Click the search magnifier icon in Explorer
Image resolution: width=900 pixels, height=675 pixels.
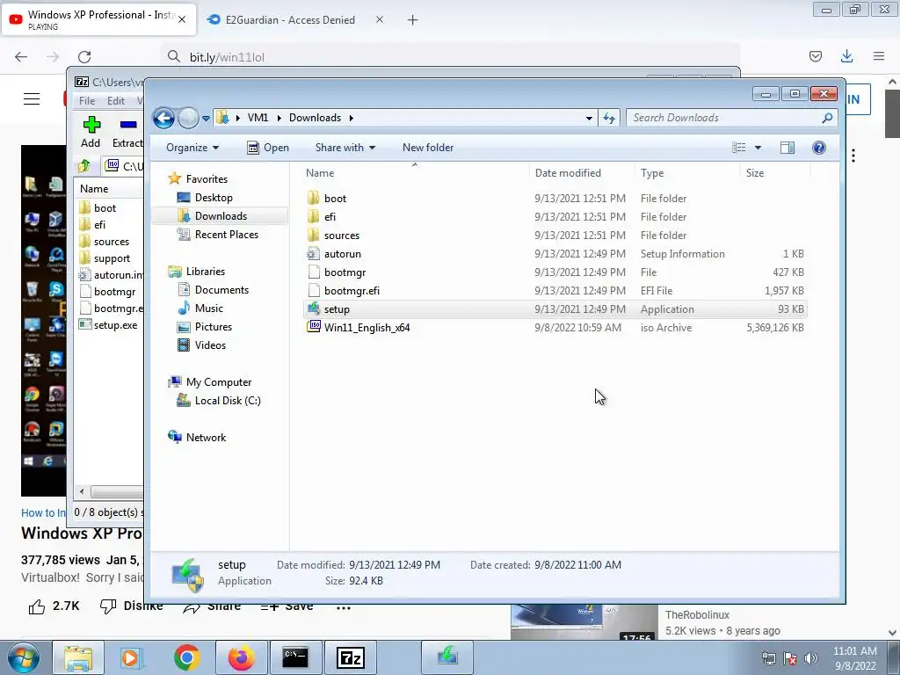pyautogui.click(x=827, y=118)
